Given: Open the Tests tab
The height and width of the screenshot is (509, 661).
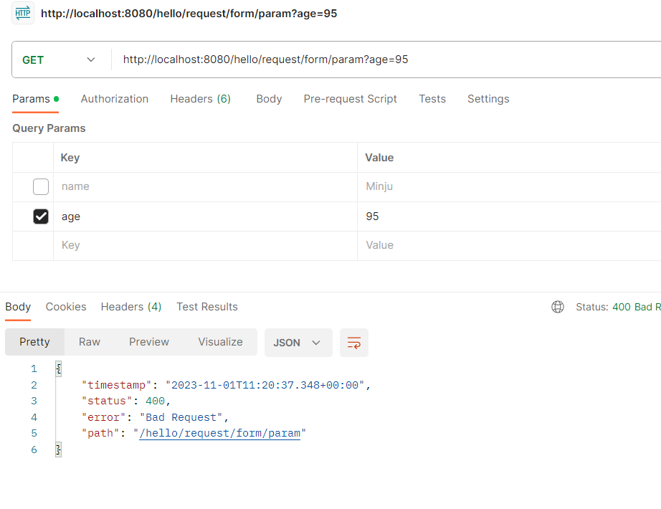Looking at the screenshot, I should 432,99.
